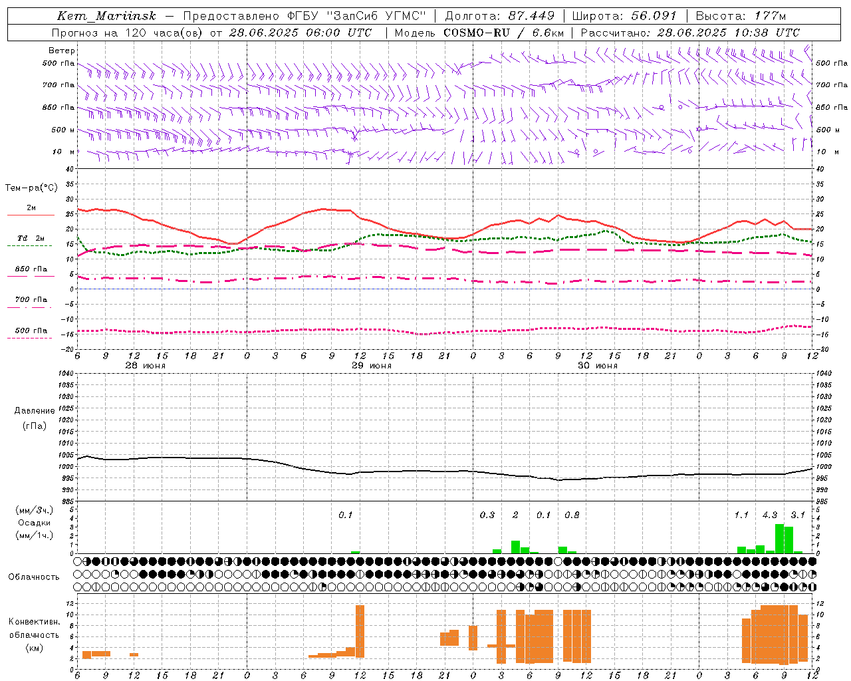Click the "(мм/1ч.)" precipitation unit label
Viewport: 851px width, 681px height.
click(x=35, y=535)
